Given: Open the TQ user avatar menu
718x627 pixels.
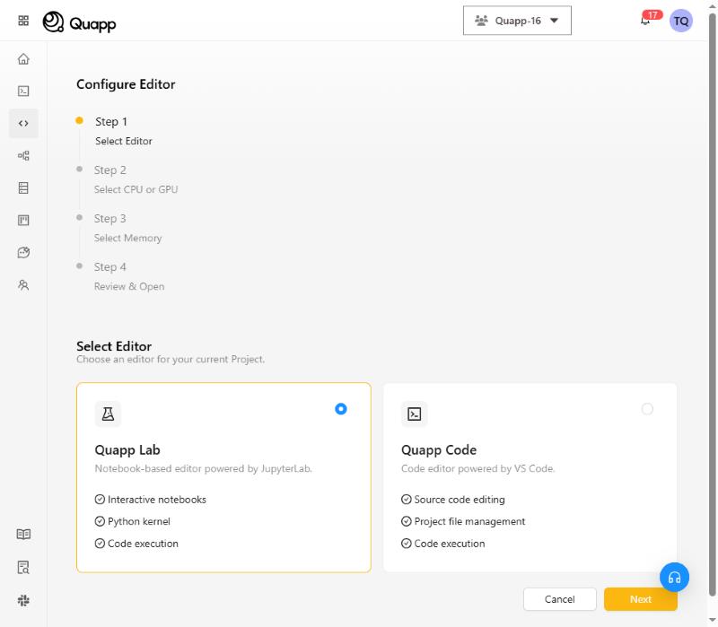Looking at the screenshot, I should [x=681, y=21].
